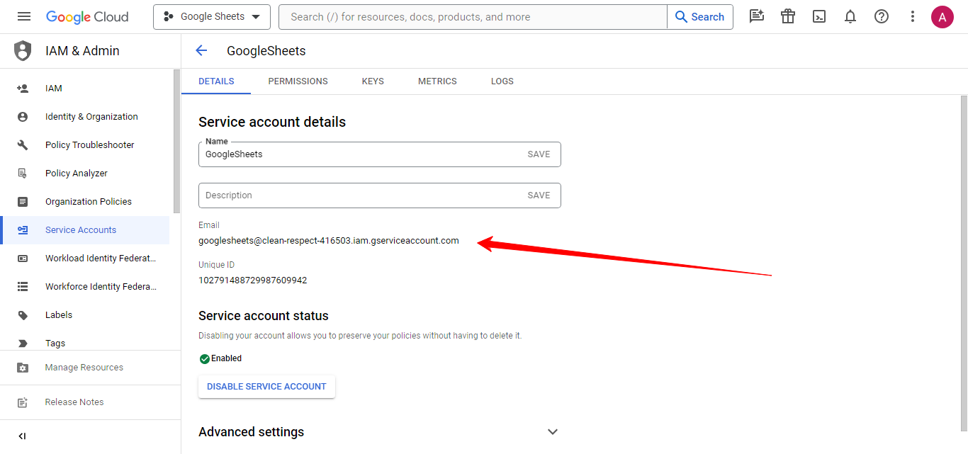Click into the Description input field
The height and width of the screenshot is (454, 968).
click(358, 195)
